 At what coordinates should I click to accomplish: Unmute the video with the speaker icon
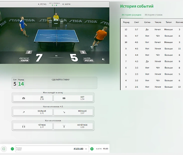(103, 59)
